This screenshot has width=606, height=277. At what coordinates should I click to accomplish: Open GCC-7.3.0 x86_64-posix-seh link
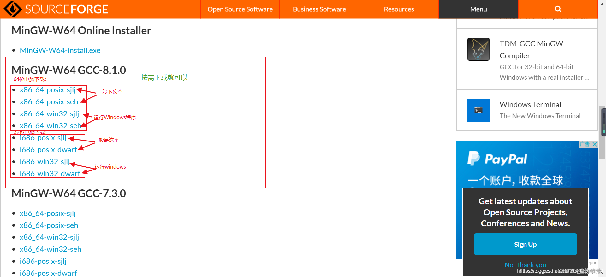49,225
